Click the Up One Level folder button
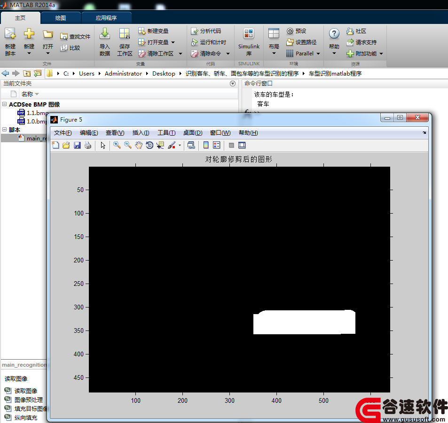Viewport: 448px width, 423px height. pyautogui.click(x=27, y=74)
